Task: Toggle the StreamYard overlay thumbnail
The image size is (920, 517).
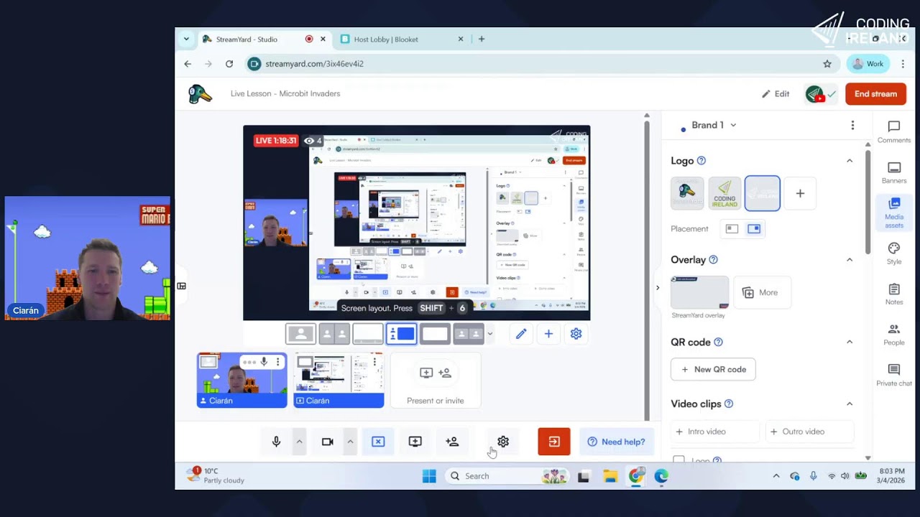Action: 699,292
